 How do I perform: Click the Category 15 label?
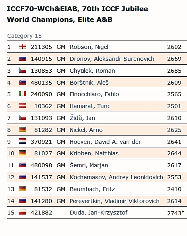[24, 36]
